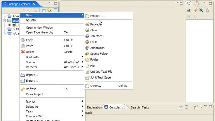Image resolution: width=215 pixels, height=121 pixels.
Task: Create a new Package
Action: coord(108,24)
